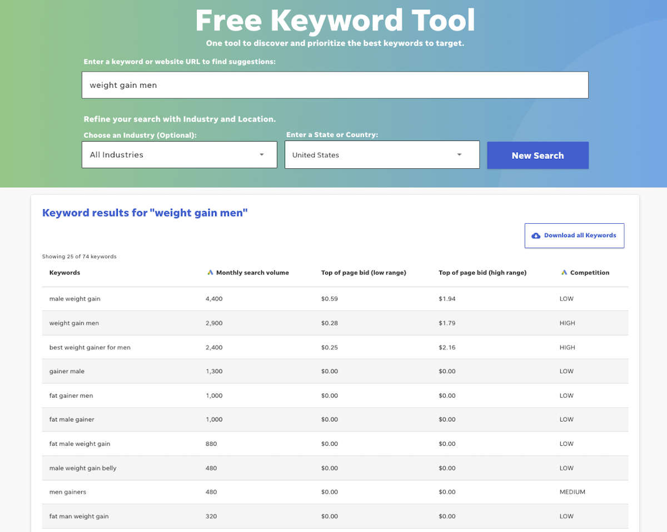Click the Google Ads icon beside Competition
667x532 pixels.
[564, 272]
